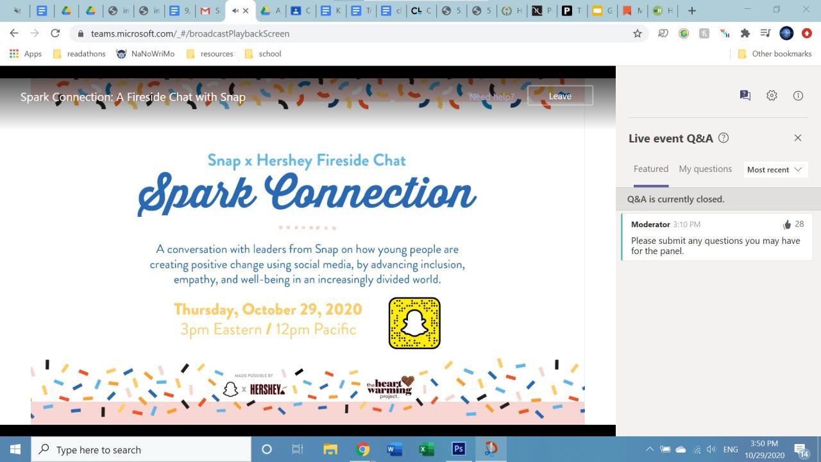Open Microsoft Excel from the taskbar
This screenshot has height=462, width=821.
coord(427,449)
